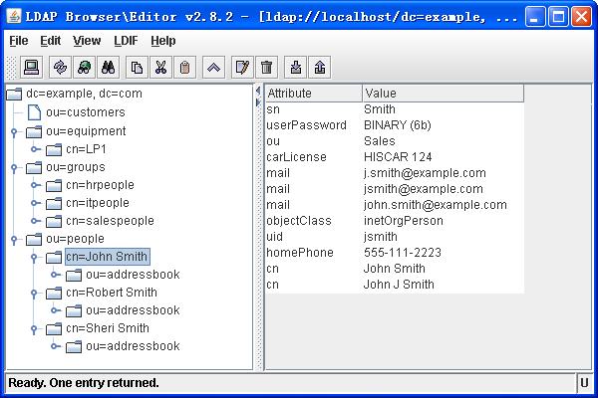
Task: Click the Paste clipboard icon
Action: (184, 68)
